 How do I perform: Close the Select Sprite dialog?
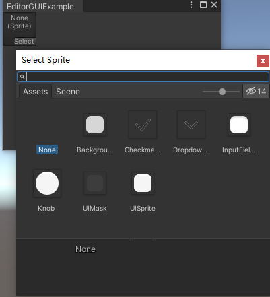(x=263, y=61)
